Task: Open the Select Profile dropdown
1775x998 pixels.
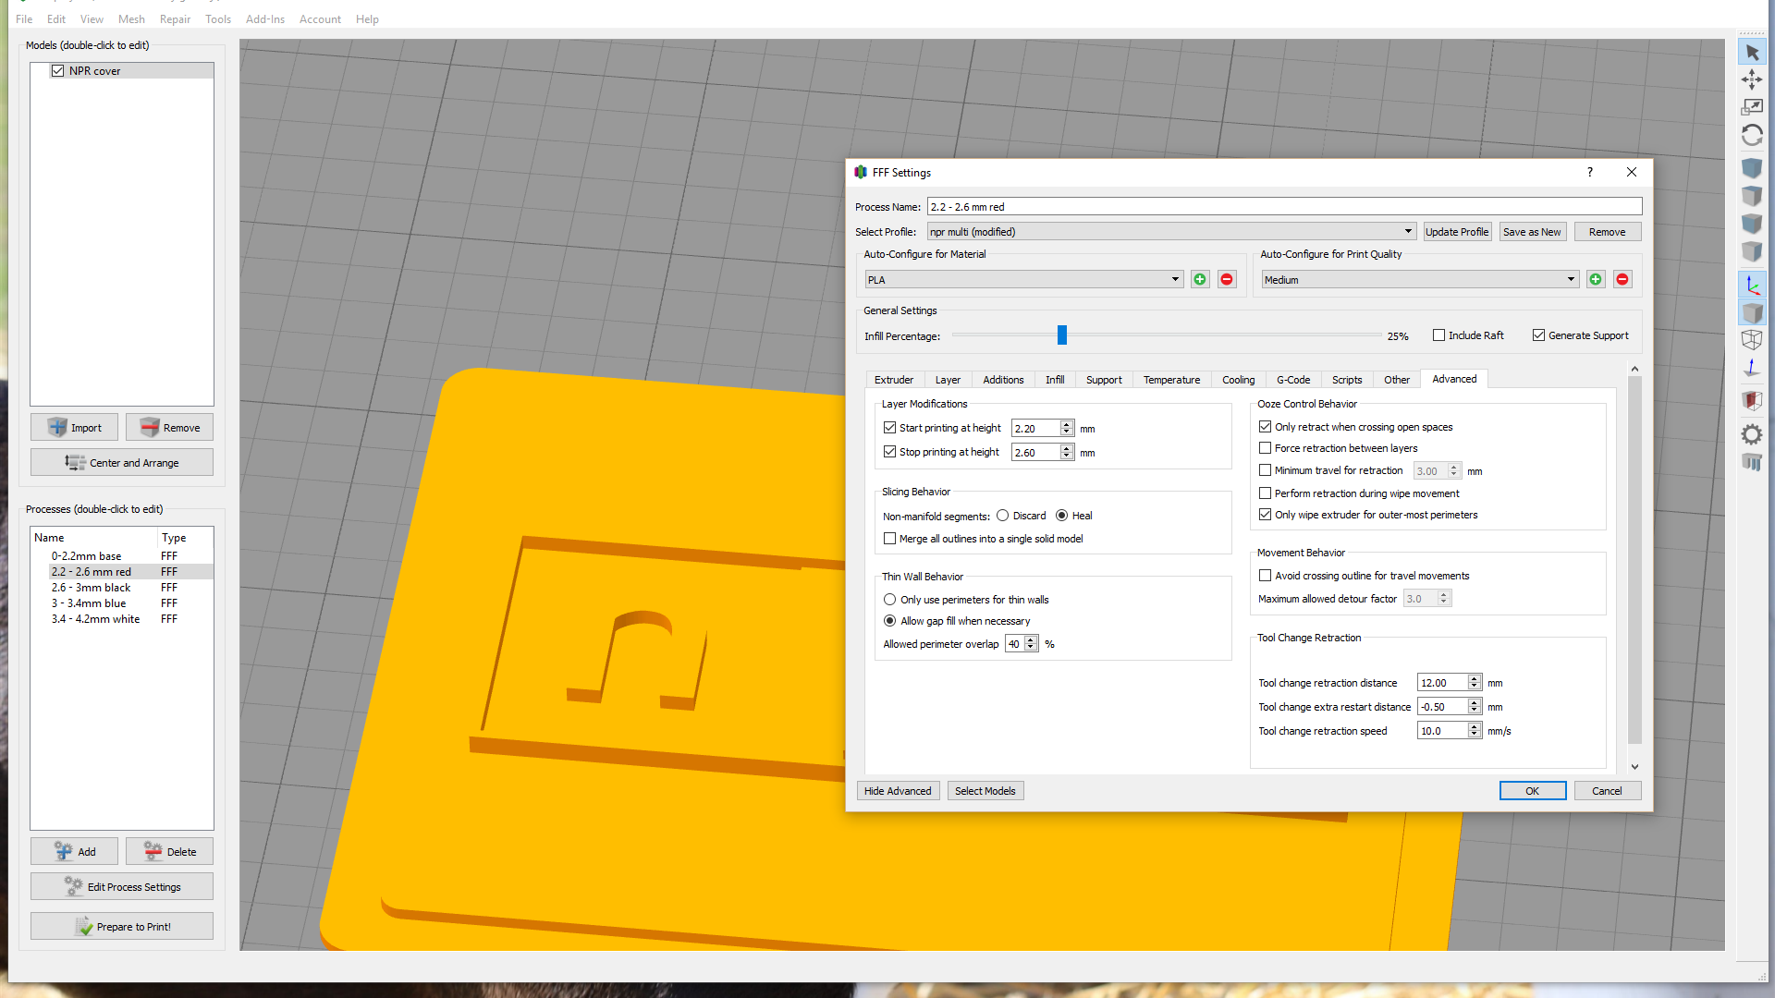Action: point(1408,231)
